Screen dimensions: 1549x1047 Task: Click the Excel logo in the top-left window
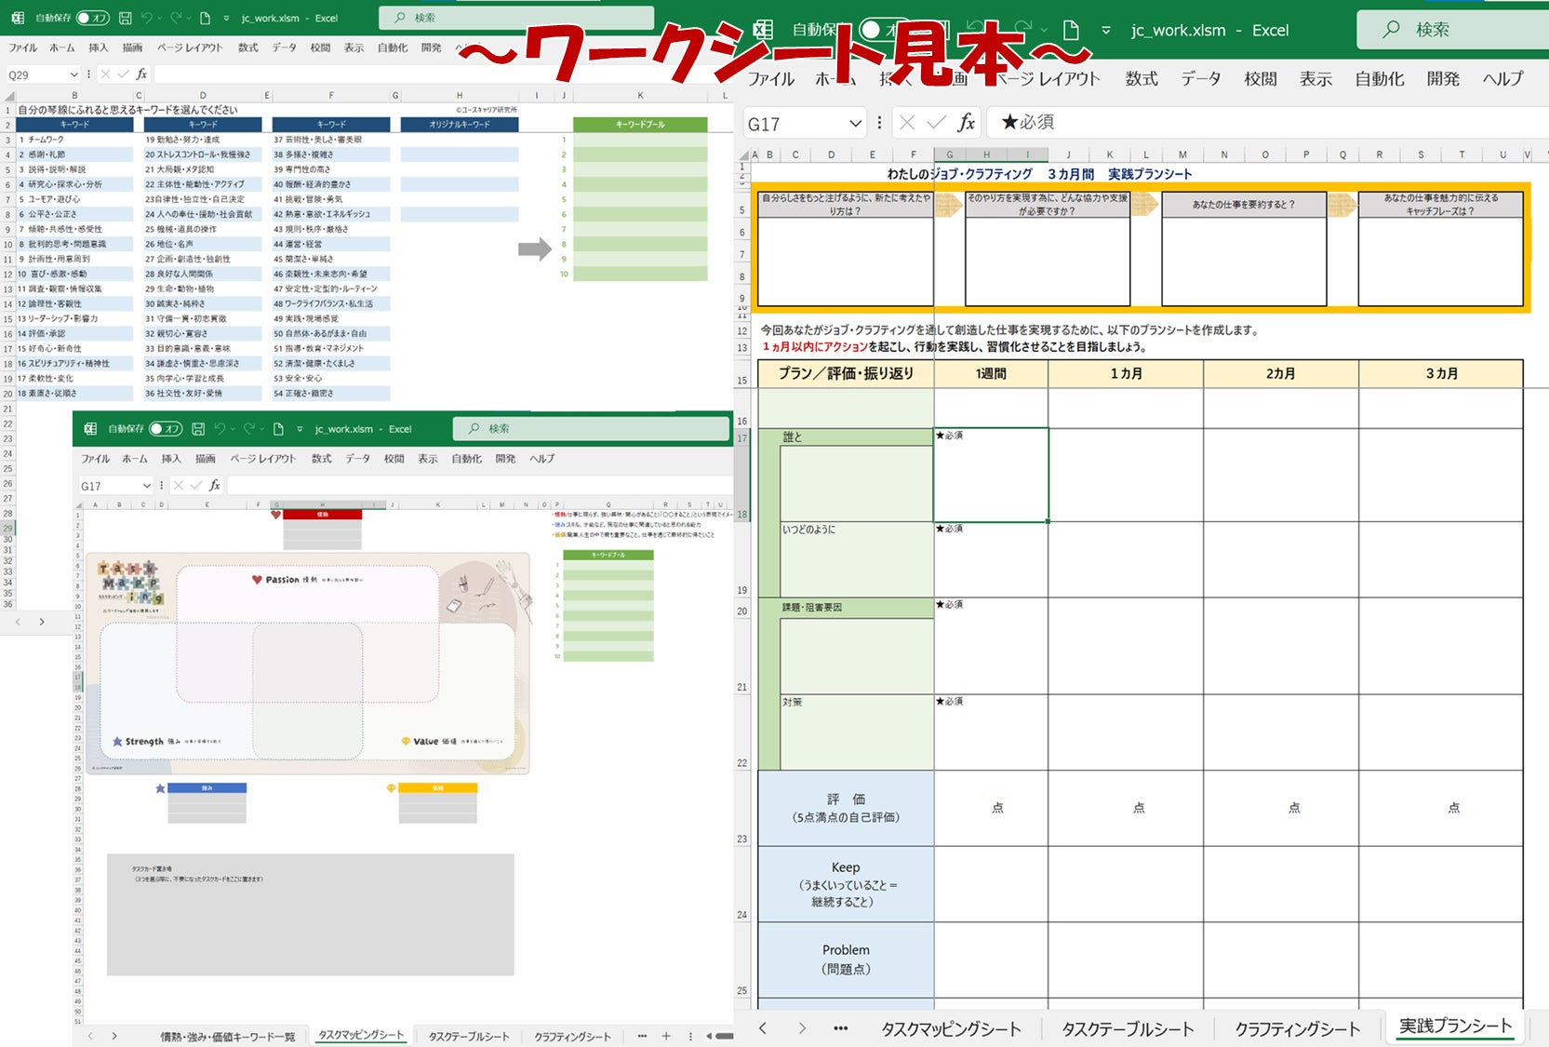[17, 18]
